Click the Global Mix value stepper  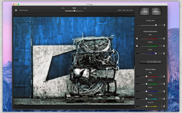(164, 25)
